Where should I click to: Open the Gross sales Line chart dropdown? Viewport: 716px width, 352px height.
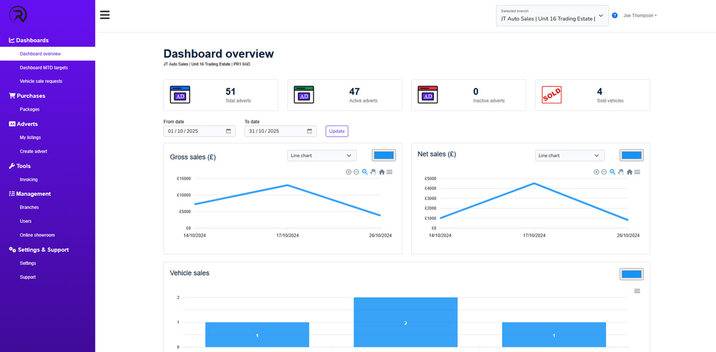(x=322, y=155)
